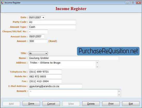Exit the Income Register form
Viewport: 142px width, 108px height.
click(131, 104)
